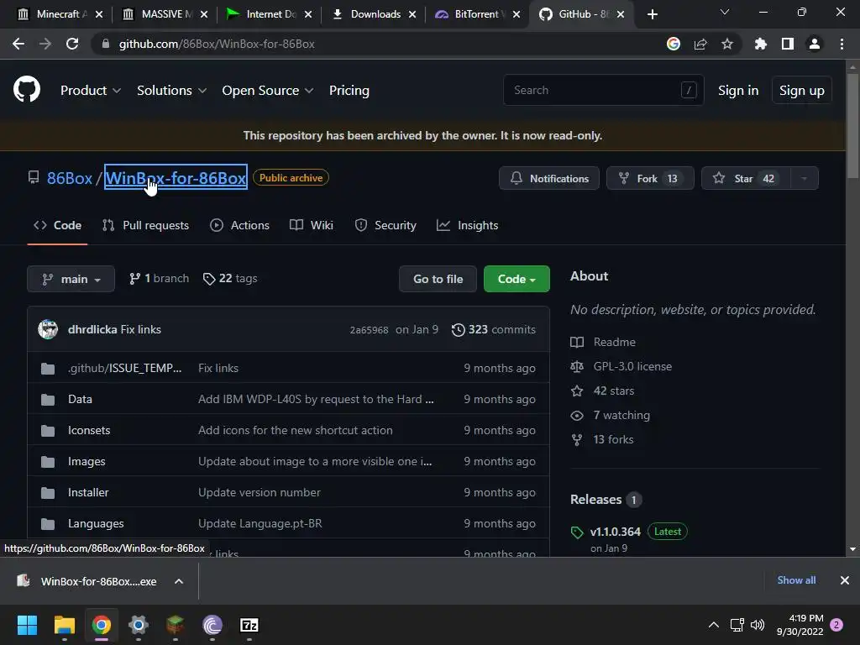Star the repository
Viewport: 860px width, 645px height.
(x=747, y=178)
